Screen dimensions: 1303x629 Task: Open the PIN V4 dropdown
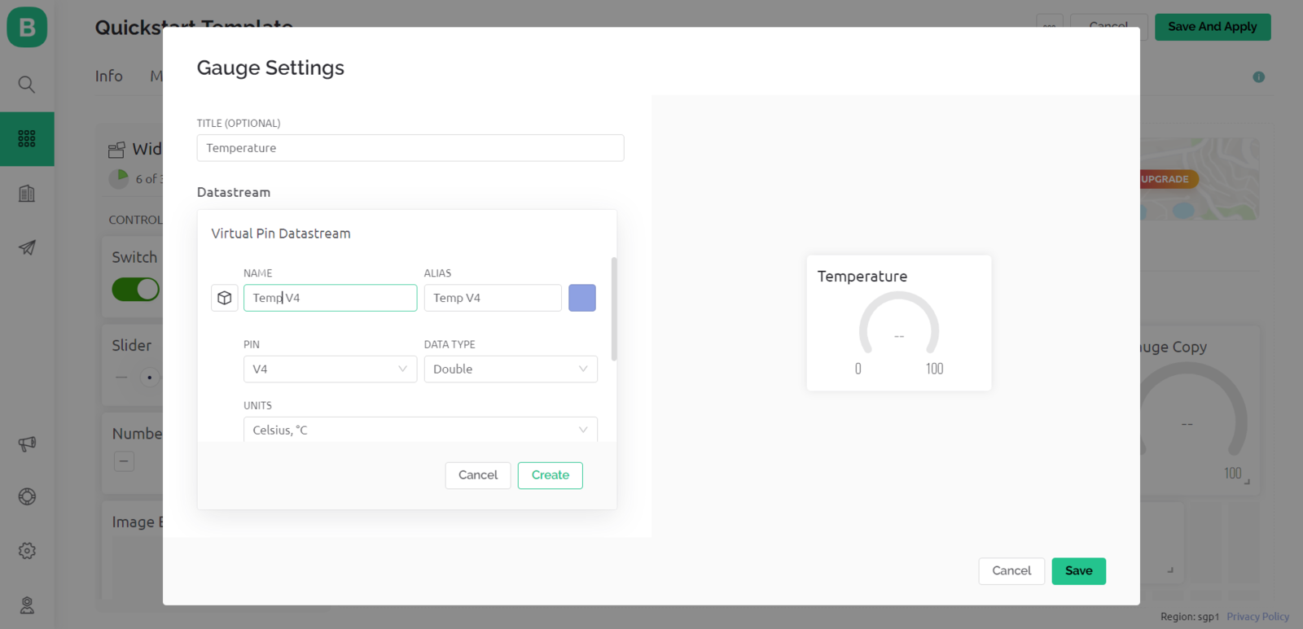coord(330,369)
